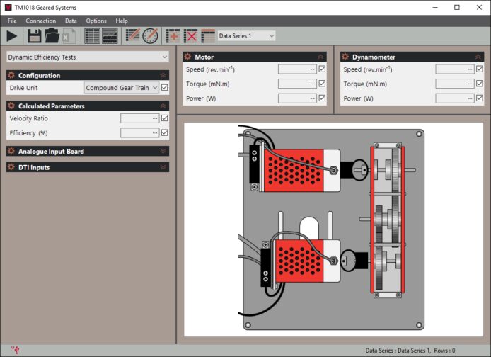Click the Export to Excel icon
Image resolution: width=491 pixels, height=357 pixels.
(x=69, y=36)
